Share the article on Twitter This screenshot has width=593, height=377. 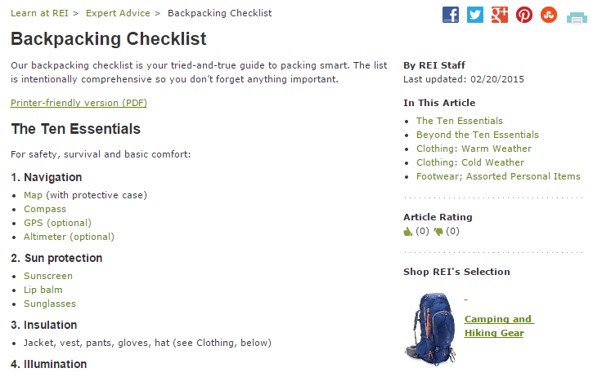pos(475,15)
